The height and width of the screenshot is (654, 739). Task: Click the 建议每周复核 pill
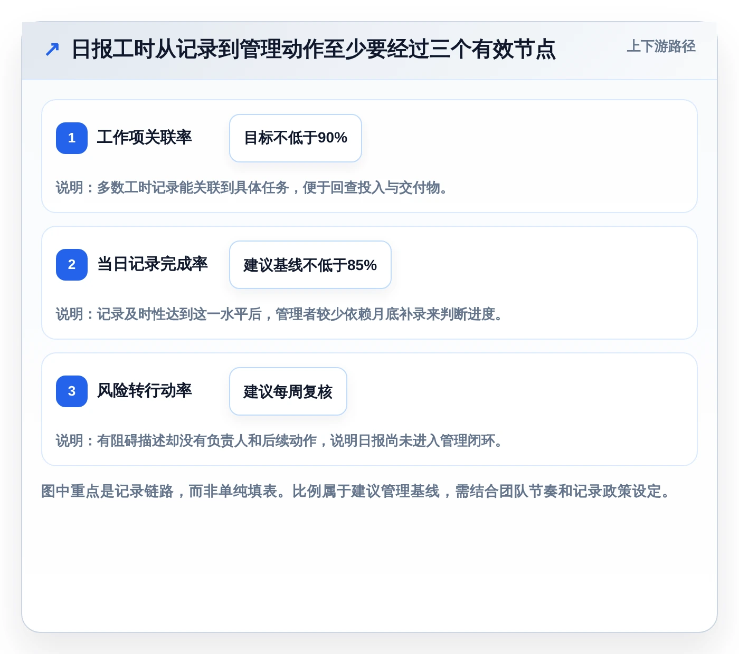(288, 391)
